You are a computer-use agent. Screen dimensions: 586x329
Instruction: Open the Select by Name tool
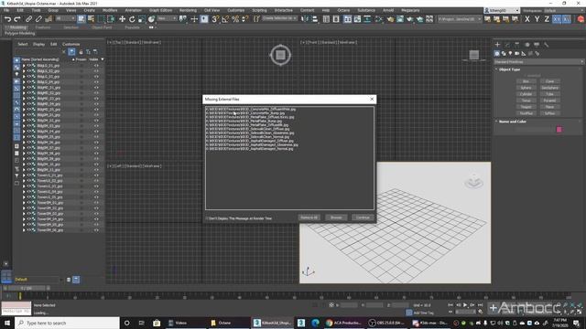point(91,19)
